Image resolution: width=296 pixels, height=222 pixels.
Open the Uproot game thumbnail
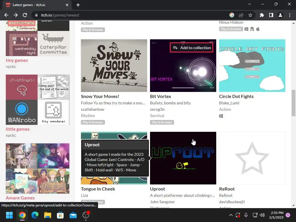(x=183, y=158)
